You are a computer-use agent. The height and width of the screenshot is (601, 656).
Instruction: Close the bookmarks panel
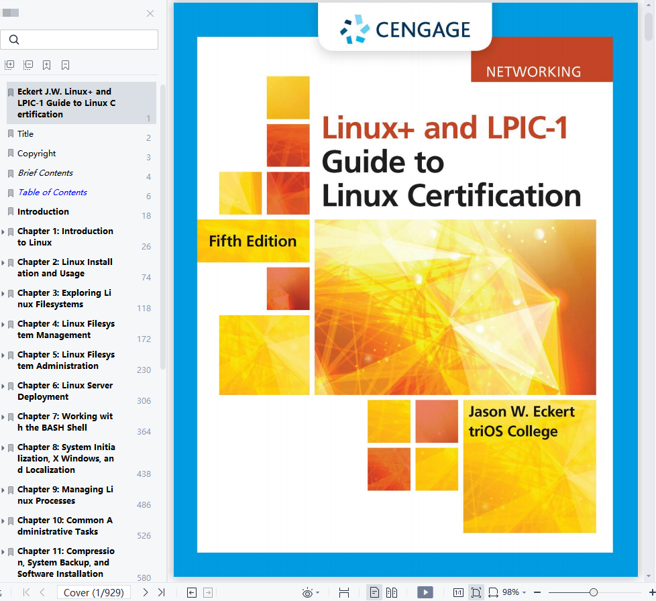click(x=150, y=13)
